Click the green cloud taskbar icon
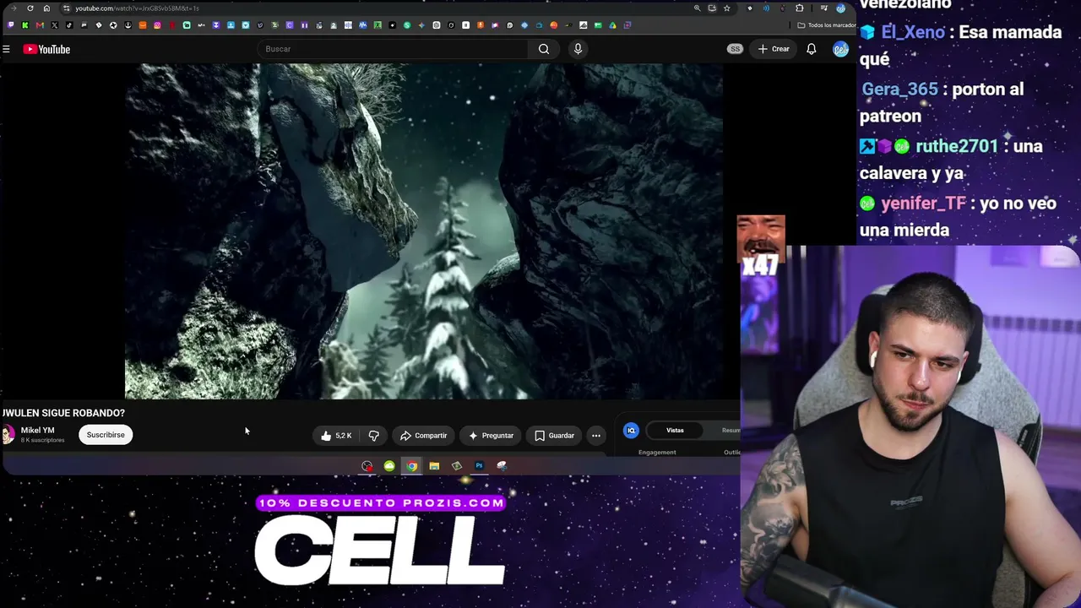This screenshot has height=608, width=1081. pyautogui.click(x=389, y=466)
